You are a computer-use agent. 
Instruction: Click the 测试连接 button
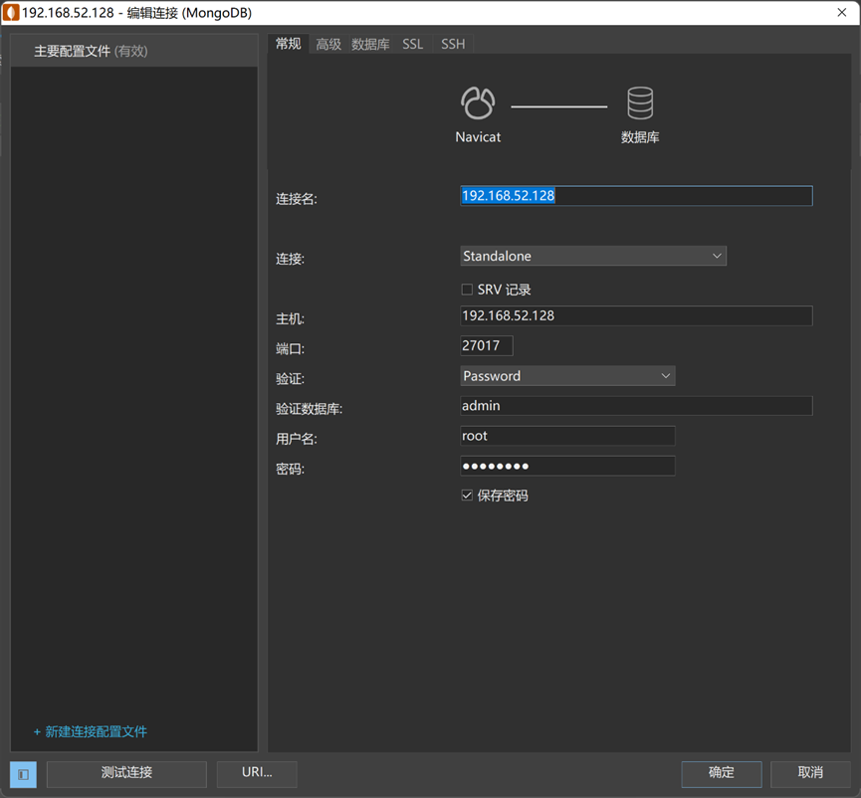[126, 774]
